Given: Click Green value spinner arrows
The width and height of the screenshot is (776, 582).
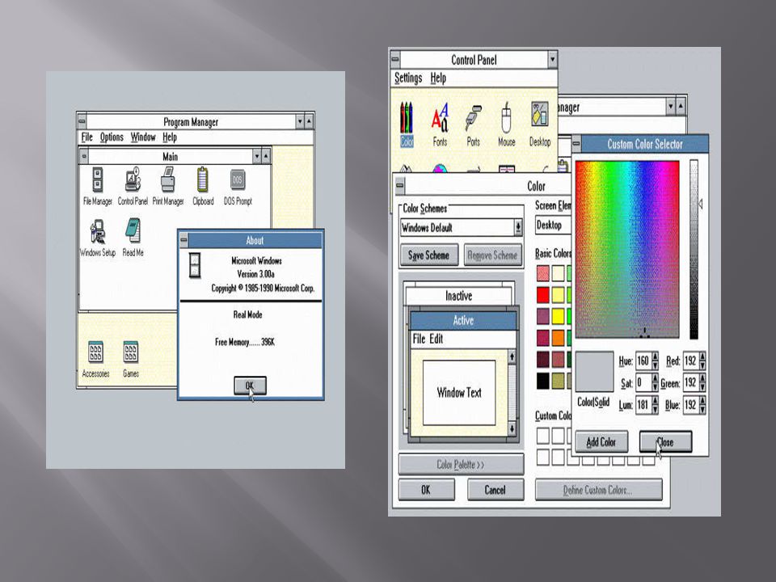Looking at the screenshot, I should [702, 383].
